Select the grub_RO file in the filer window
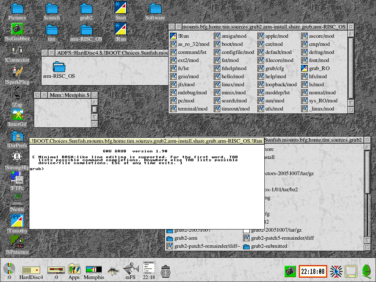Screen dimensions: 376x282 click(x=315, y=68)
